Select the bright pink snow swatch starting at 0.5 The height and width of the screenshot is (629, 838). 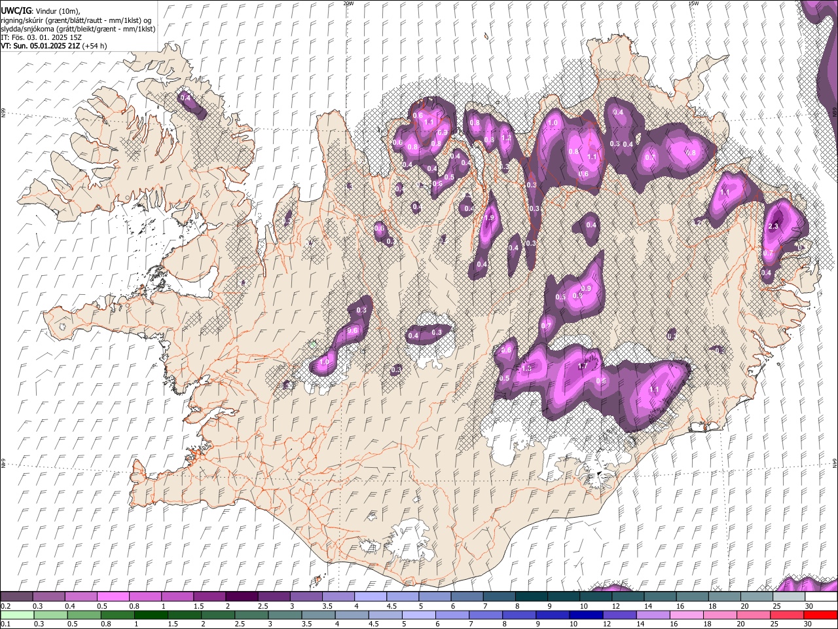(x=113, y=597)
